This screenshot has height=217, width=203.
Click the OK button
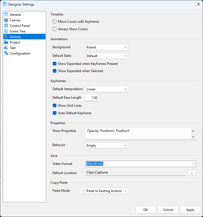point(146,210)
